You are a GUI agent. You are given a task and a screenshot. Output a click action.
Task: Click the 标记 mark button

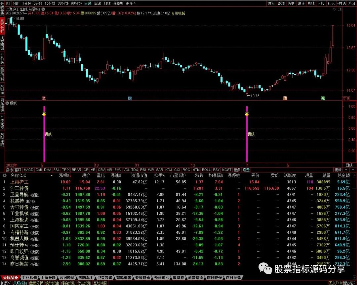331,3
